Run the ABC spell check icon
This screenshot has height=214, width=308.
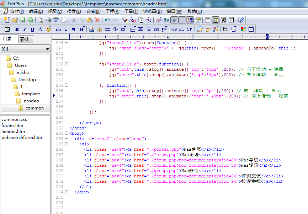(56, 20)
